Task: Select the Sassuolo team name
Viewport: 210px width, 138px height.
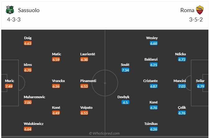Action: (x=29, y=10)
